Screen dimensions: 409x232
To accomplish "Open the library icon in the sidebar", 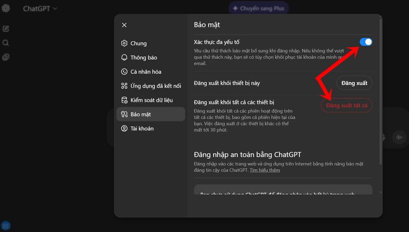I will point(6,57).
